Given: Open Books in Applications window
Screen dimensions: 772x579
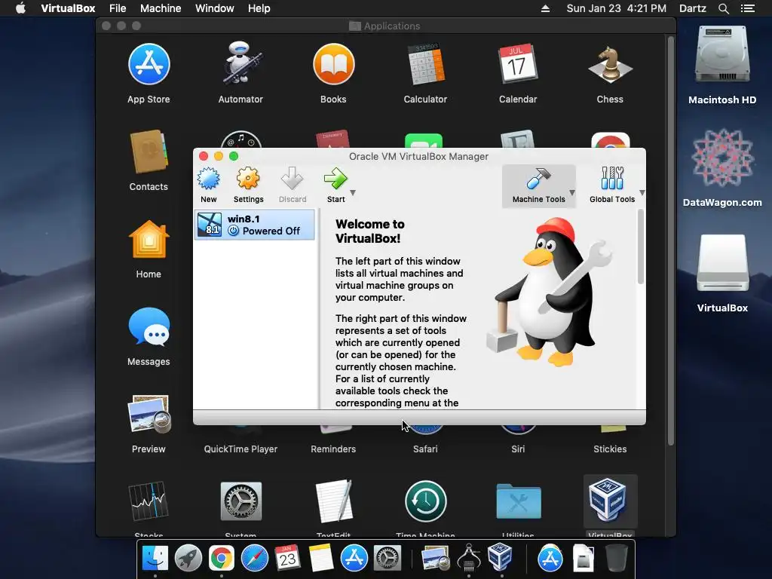Looking at the screenshot, I should point(333,65).
